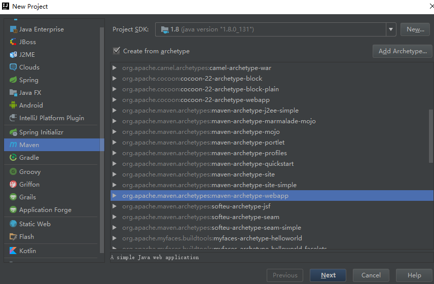Expand maven-archetype-j2ee-simple node
434x284 pixels.
click(x=114, y=111)
